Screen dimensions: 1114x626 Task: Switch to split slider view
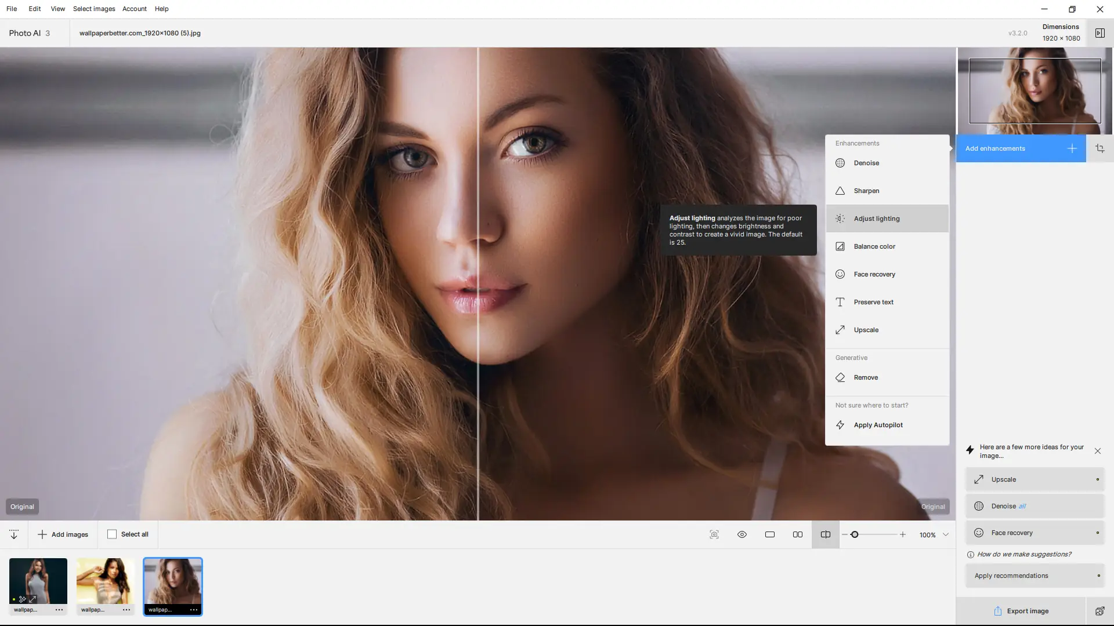coord(825,534)
